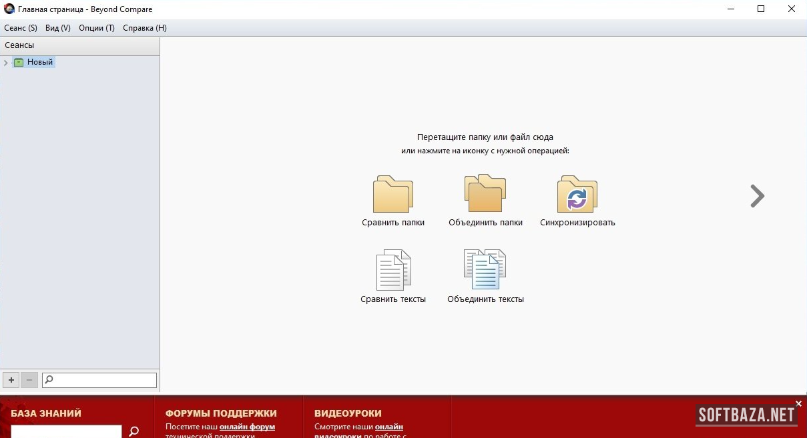This screenshot has height=438, width=807.
Task: Click the Beyond Compare app icon in title bar
Action: (9, 9)
